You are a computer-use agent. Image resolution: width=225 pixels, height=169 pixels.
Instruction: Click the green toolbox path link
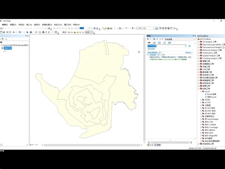(x=168, y=59)
